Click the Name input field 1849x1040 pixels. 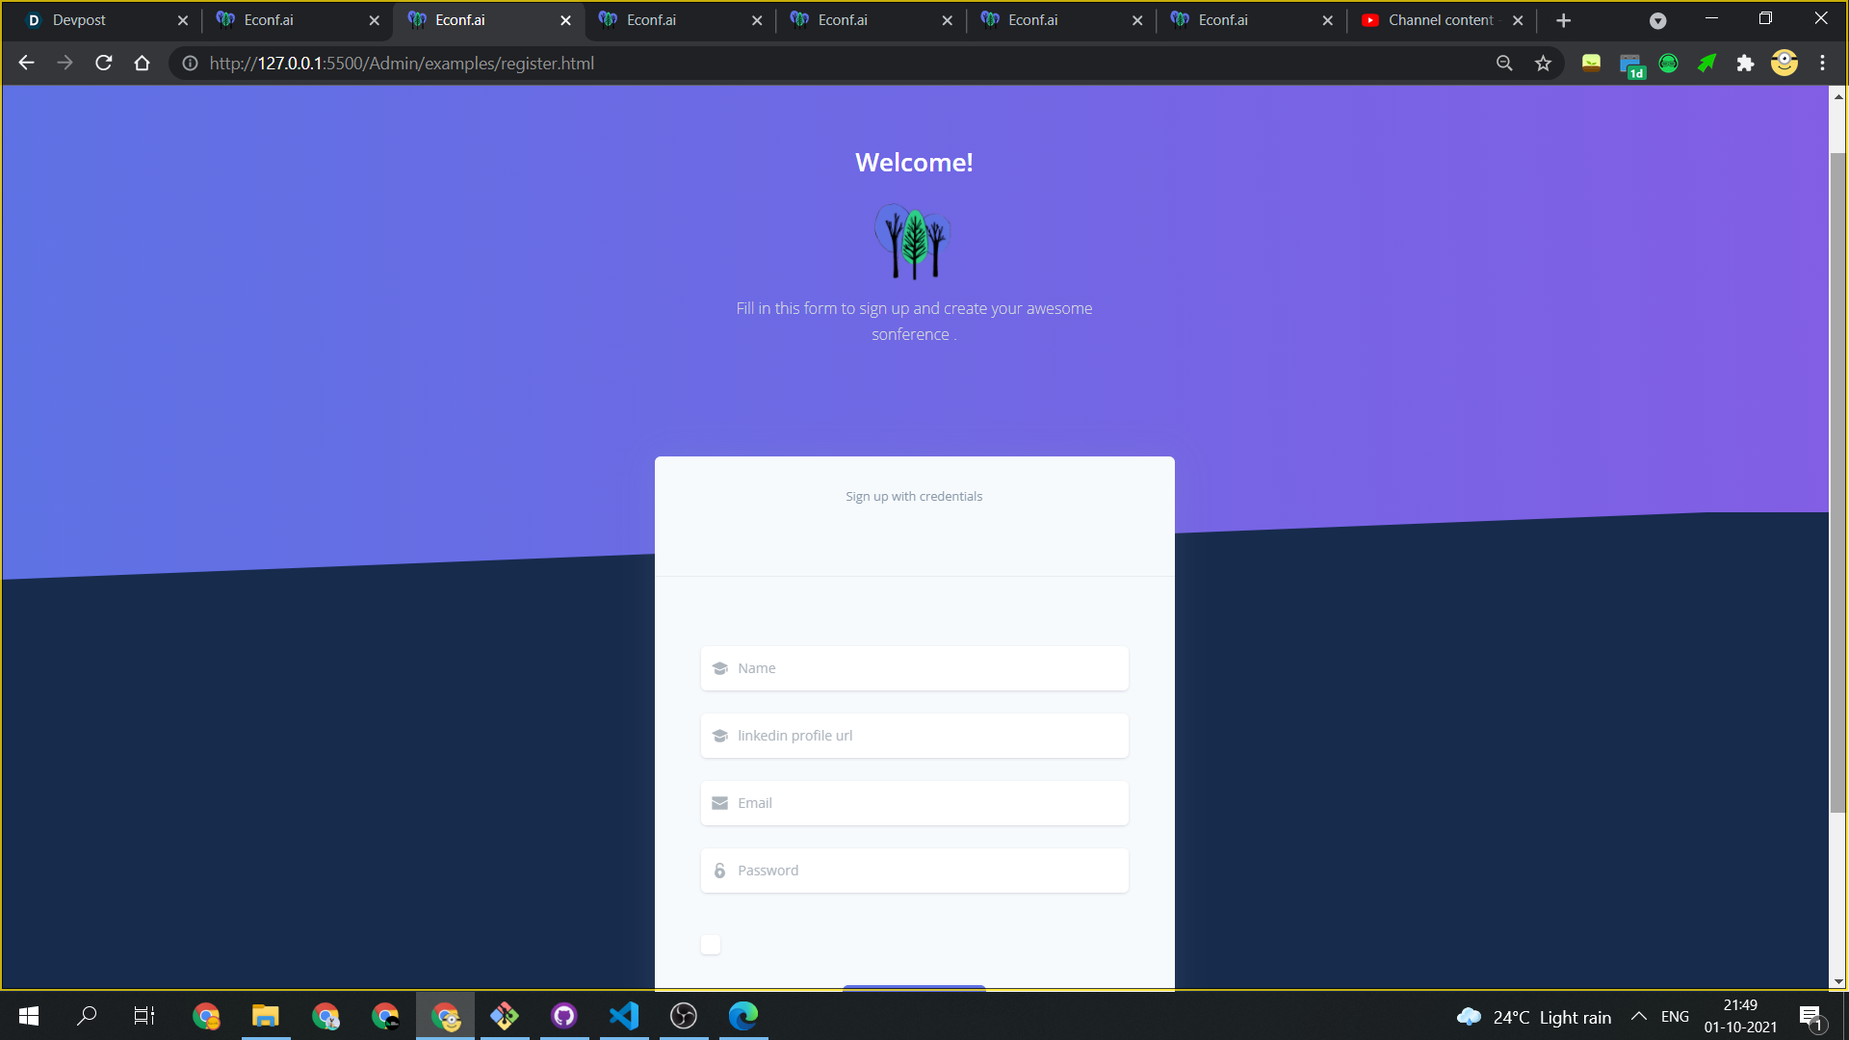(915, 668)
